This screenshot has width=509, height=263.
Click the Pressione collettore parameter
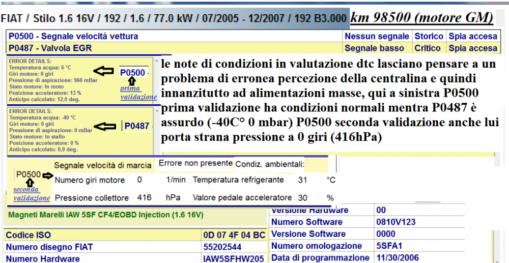tap(92, 198)
